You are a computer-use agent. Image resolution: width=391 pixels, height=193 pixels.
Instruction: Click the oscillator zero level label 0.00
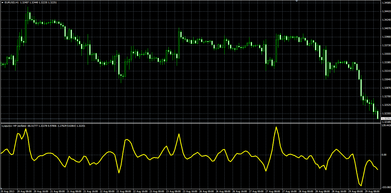pyautogui.click(x=385, y=155)
